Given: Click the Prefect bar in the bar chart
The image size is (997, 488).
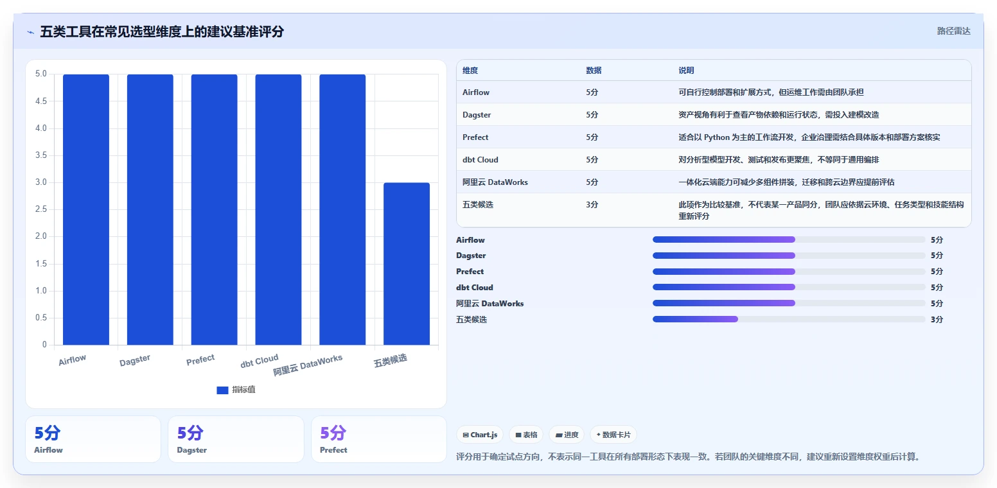Looking at the screenshot, I should [x=214, y=210].
